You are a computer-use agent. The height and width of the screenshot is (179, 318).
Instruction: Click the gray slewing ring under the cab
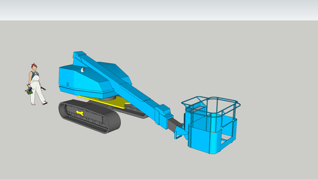pos(105,99)
